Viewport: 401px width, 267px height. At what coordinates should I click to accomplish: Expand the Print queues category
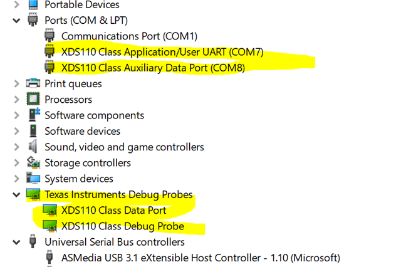point(16,83)
